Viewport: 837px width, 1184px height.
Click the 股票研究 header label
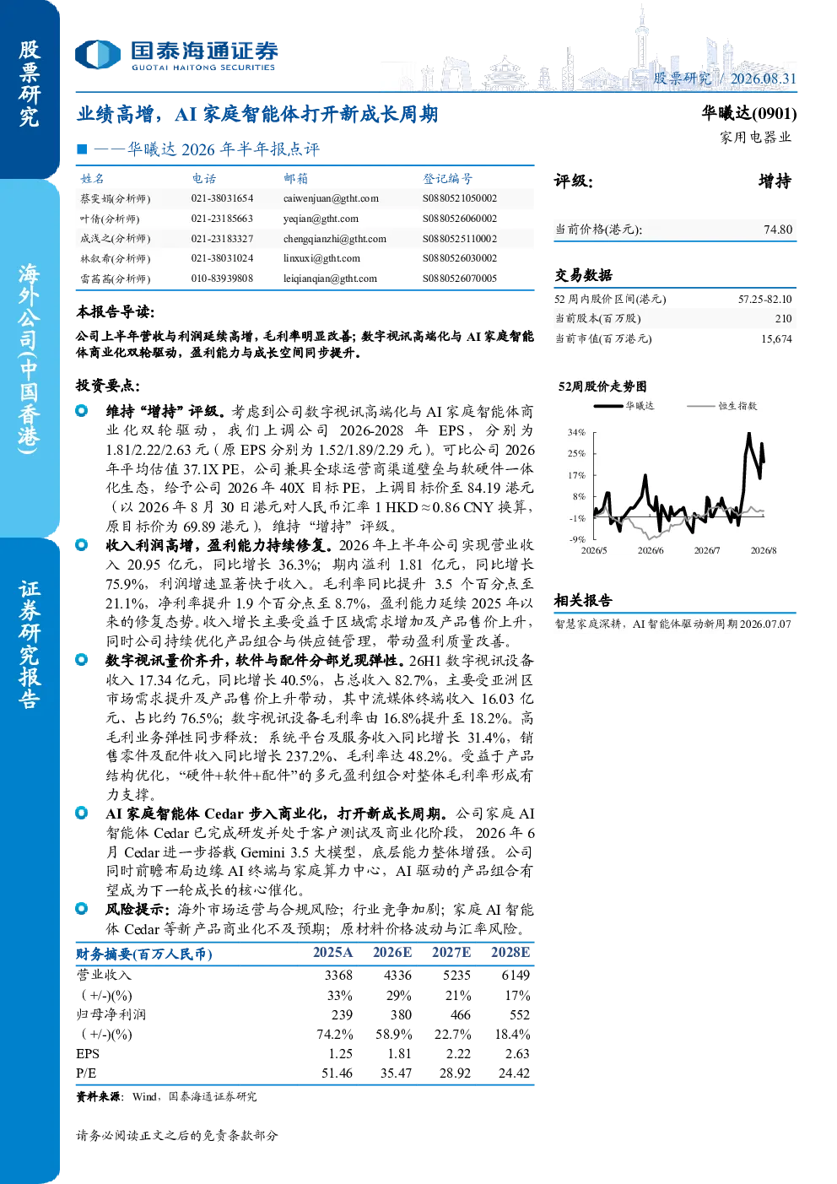[682, 78]
